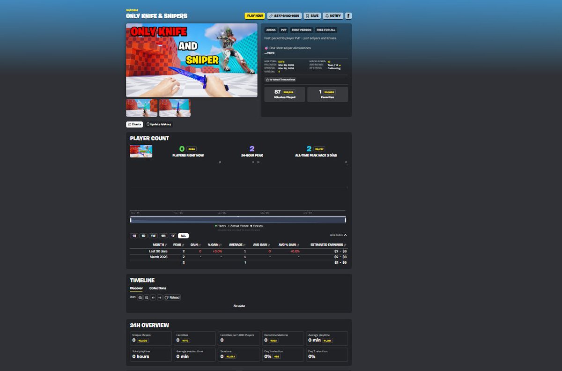The image size is (562, 371).
Task: Open the Fortnite F icon button
Action: coord(348,16)
